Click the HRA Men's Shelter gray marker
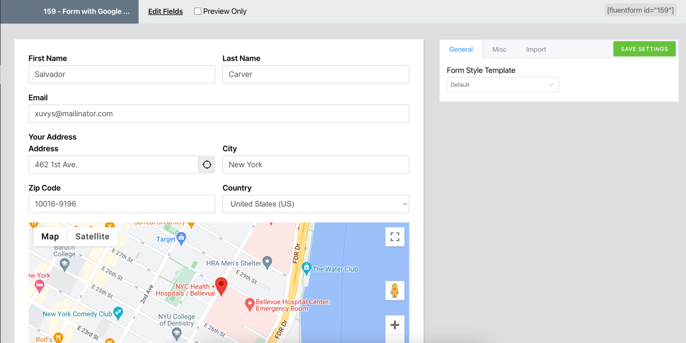The width and height of the screenshot is (686, 343). 267,263
